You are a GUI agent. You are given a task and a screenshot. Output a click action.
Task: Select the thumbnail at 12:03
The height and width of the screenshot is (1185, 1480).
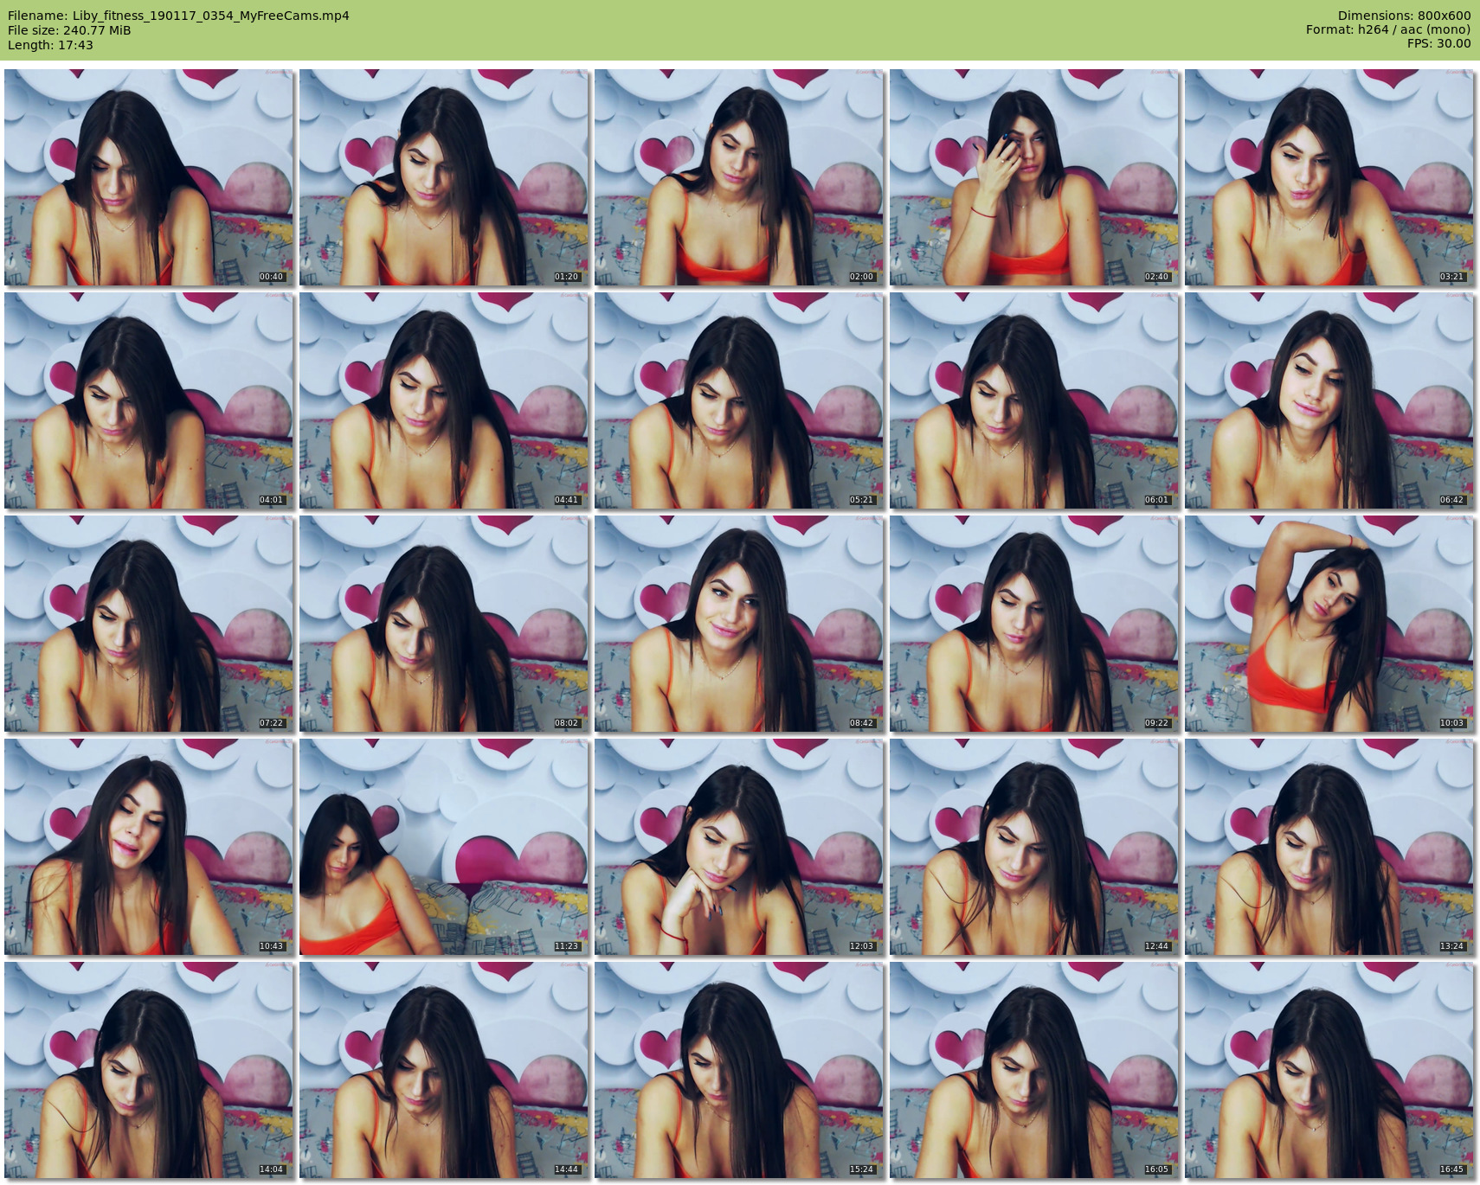[x=739, y=847]
